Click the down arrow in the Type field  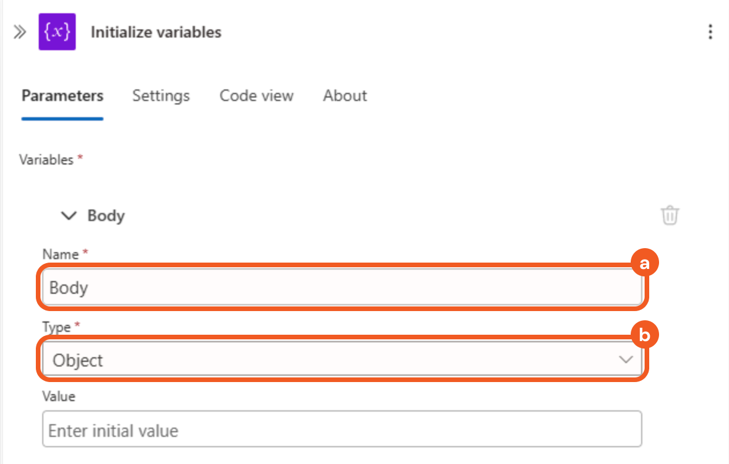[626, 360]
